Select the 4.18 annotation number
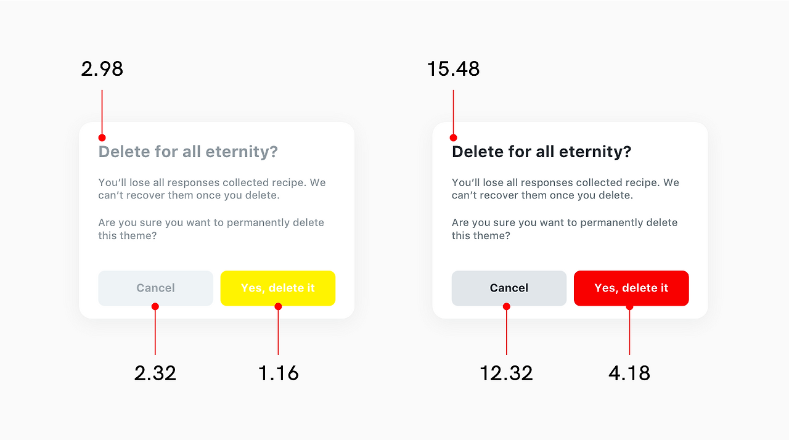 630,373
